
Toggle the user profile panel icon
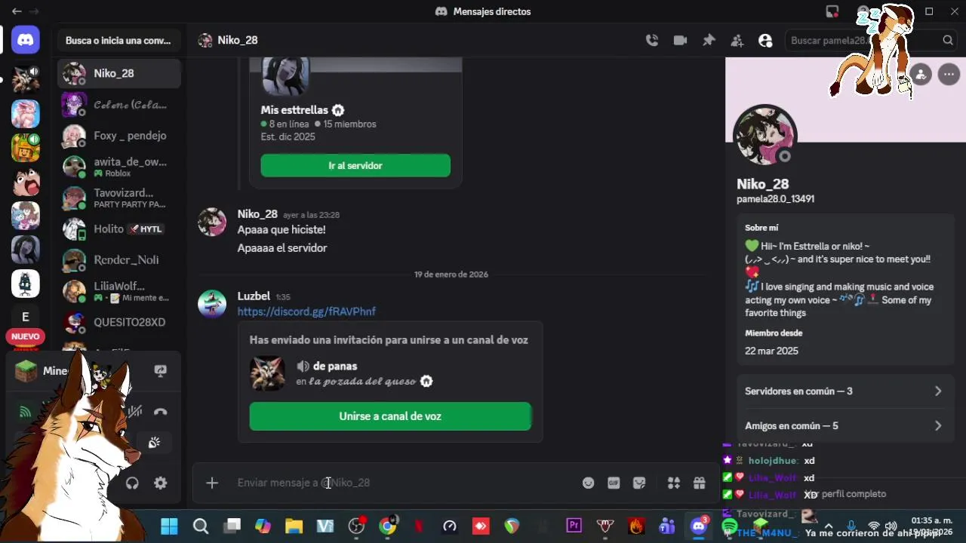coord(765,41)
